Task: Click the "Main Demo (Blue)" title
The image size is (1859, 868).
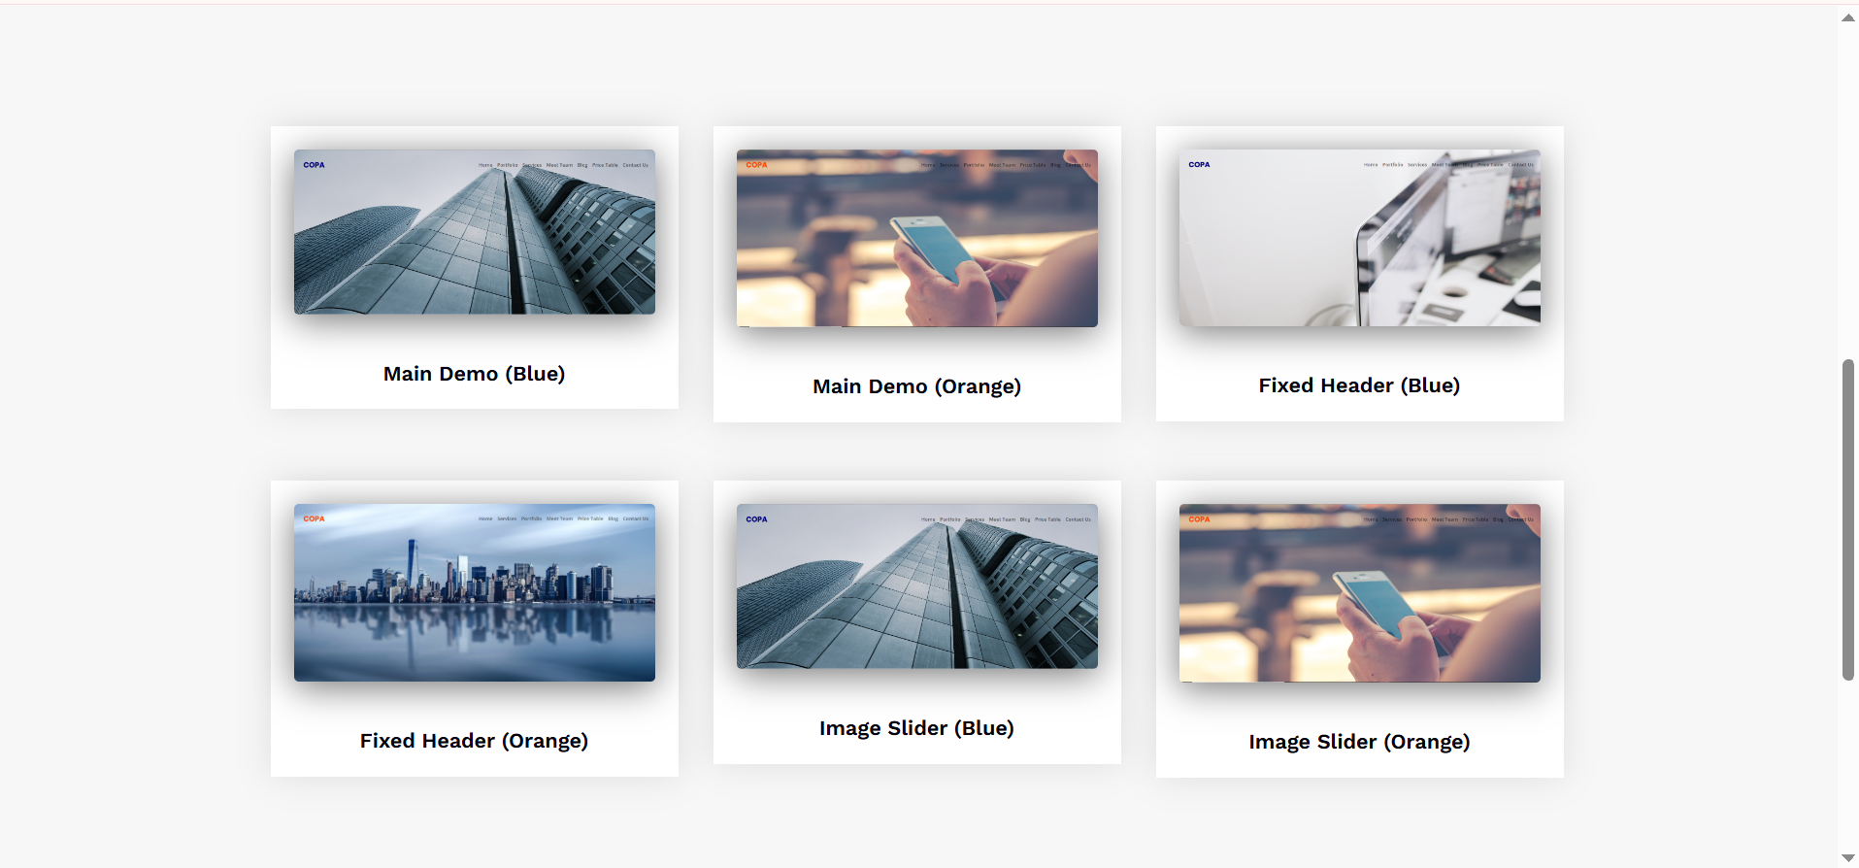Action: coord(474,374)
